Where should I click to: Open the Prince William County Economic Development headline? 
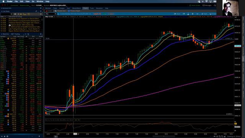(24, 21)
